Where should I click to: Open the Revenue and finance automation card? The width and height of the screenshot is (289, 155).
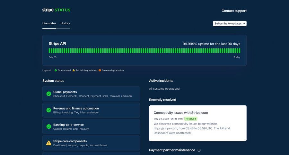tap(91, 110)
